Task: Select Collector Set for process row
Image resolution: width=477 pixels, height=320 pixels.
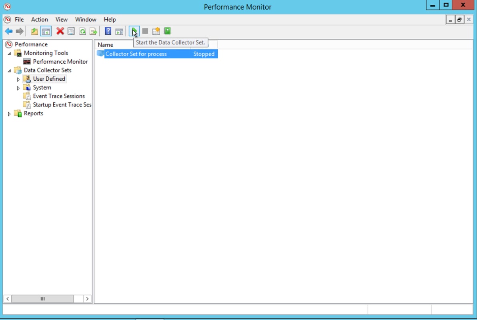Action: [157, 54]
